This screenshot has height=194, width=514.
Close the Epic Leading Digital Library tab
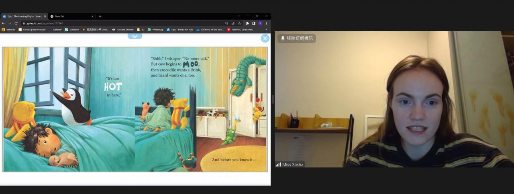tap(45, 16)
